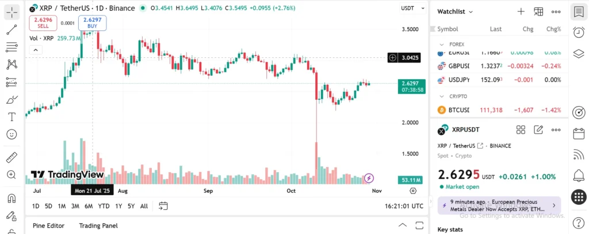Collapse the CRYPTO watchlist section
The image size is (589, 234).
(442, 96)
